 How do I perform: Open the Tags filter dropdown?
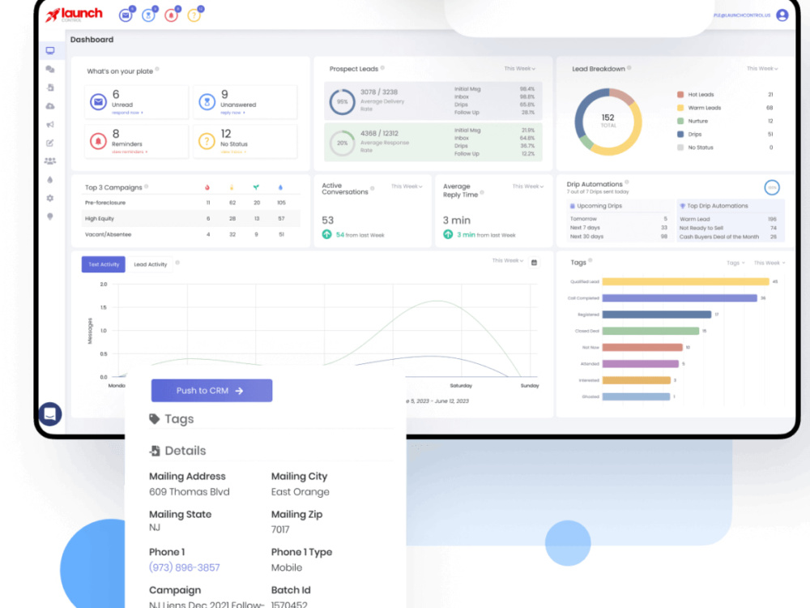(x=735, y=263)
